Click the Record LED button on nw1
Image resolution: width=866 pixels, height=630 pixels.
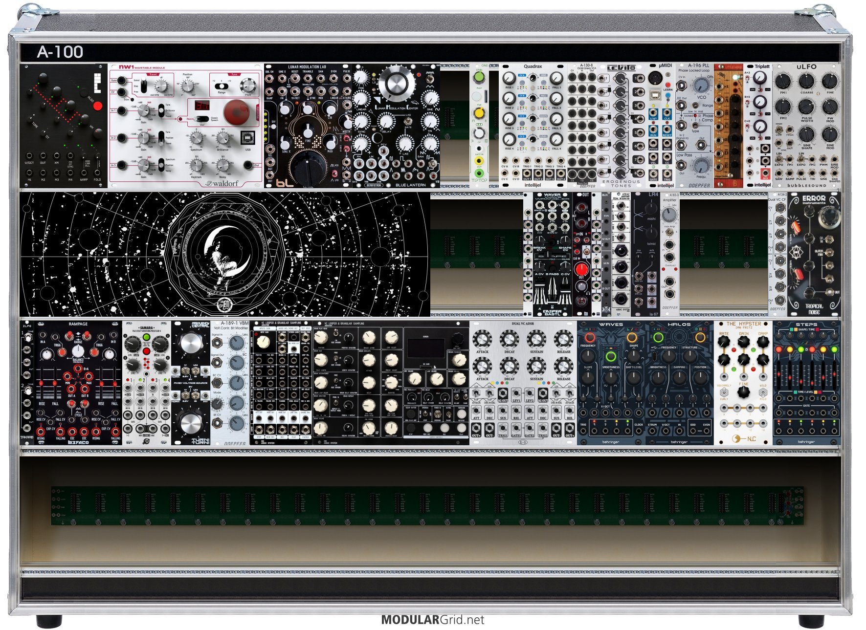[x=181, y=119]
